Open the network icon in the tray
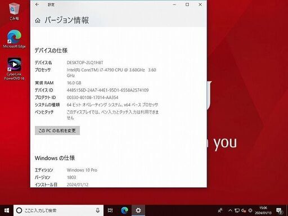The width and height of the screenshot is (288, 216). [237, 210]
